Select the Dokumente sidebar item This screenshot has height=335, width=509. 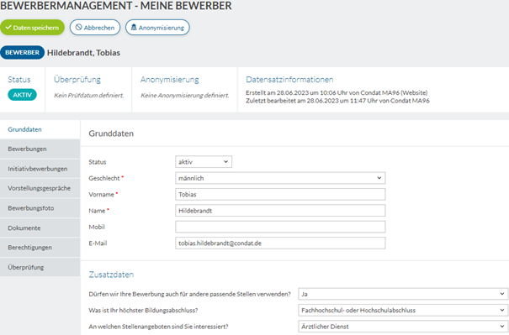(x=40, y=228)
